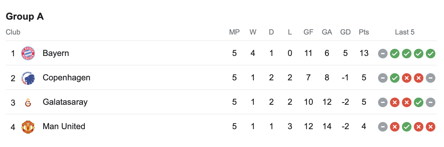
Task: Open the Bayern team link
Action: 56,53
